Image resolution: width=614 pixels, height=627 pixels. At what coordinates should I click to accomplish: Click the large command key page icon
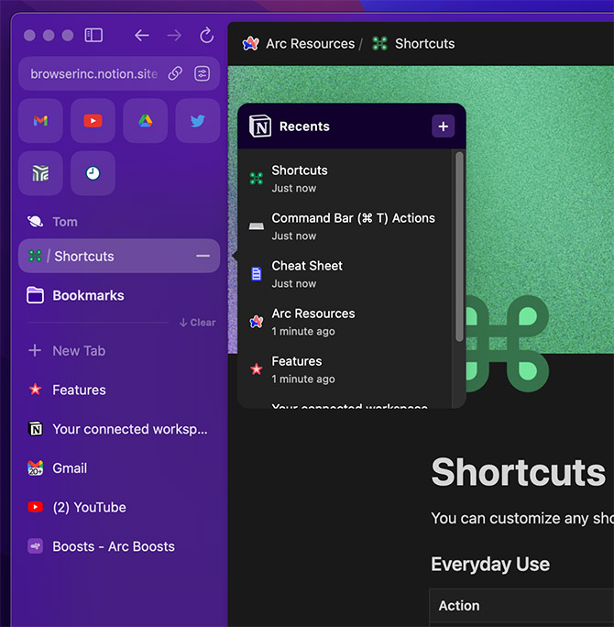coord(507,344)
